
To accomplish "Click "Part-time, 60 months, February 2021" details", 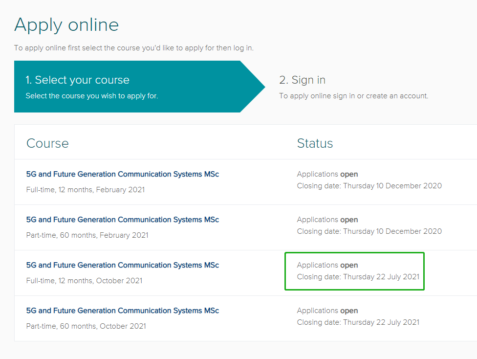I will (87, 235).
